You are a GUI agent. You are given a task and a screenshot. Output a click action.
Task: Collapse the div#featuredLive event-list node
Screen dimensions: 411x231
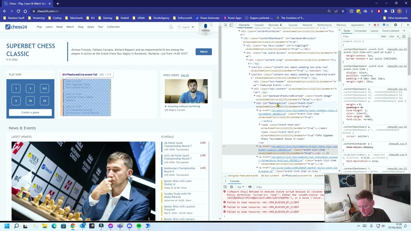(255, 103)
